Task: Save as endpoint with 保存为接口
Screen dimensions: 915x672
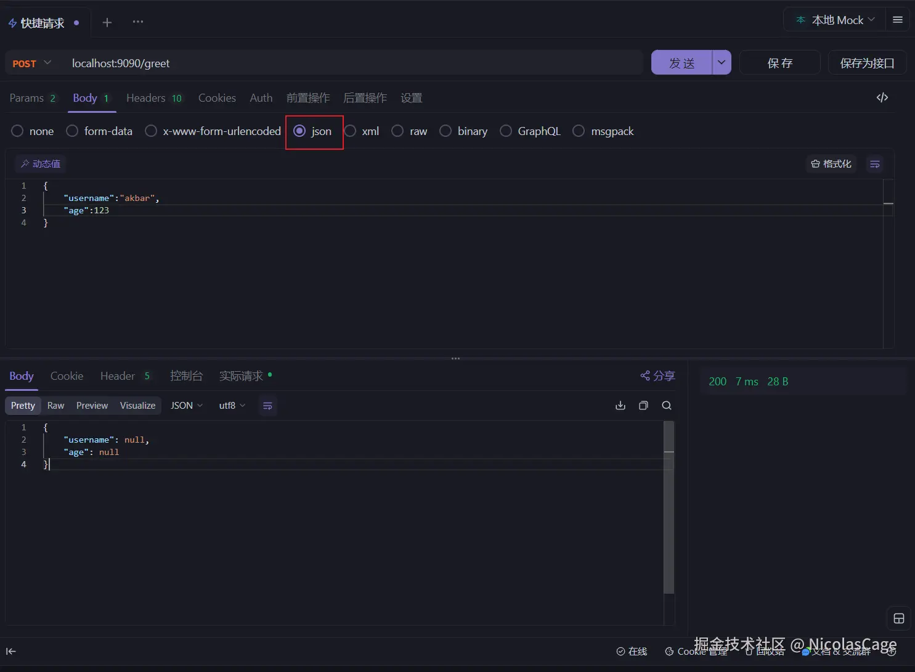Action: point(867,62)
